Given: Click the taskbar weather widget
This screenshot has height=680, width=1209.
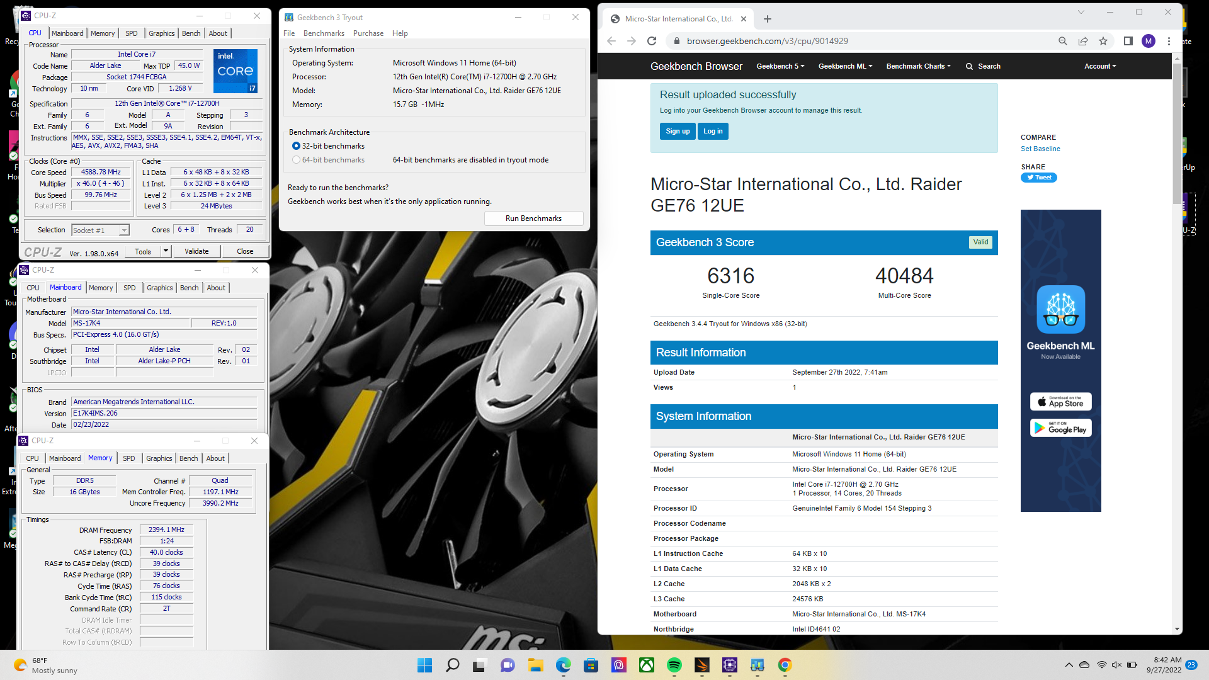Looking at the screenshot, I should [x=45, y=665].
